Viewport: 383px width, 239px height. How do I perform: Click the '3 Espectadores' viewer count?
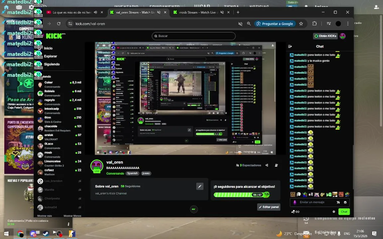pyautogui.click(x=249, y=165)
